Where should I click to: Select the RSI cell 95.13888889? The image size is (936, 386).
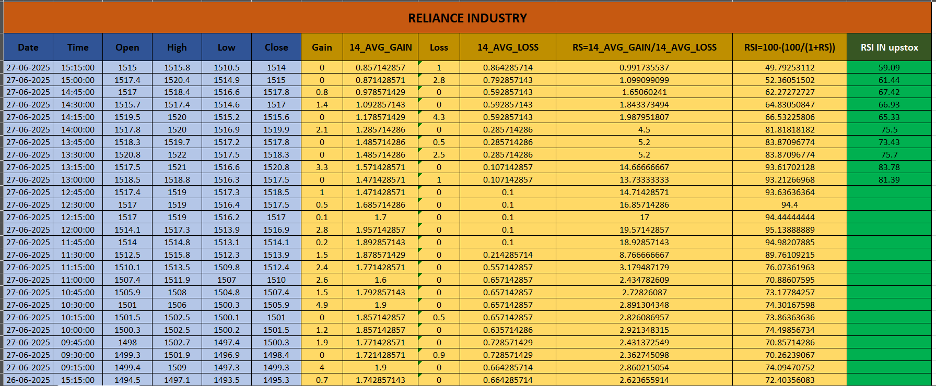point(790,230)
